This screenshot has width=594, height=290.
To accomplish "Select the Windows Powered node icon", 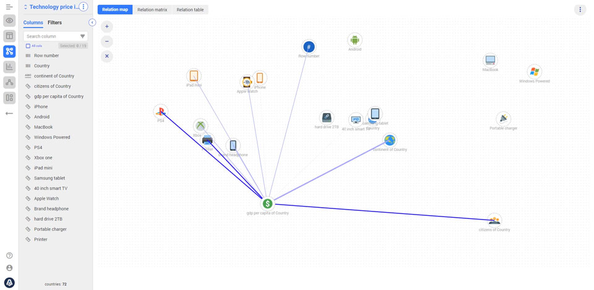I will click(534, 72).
